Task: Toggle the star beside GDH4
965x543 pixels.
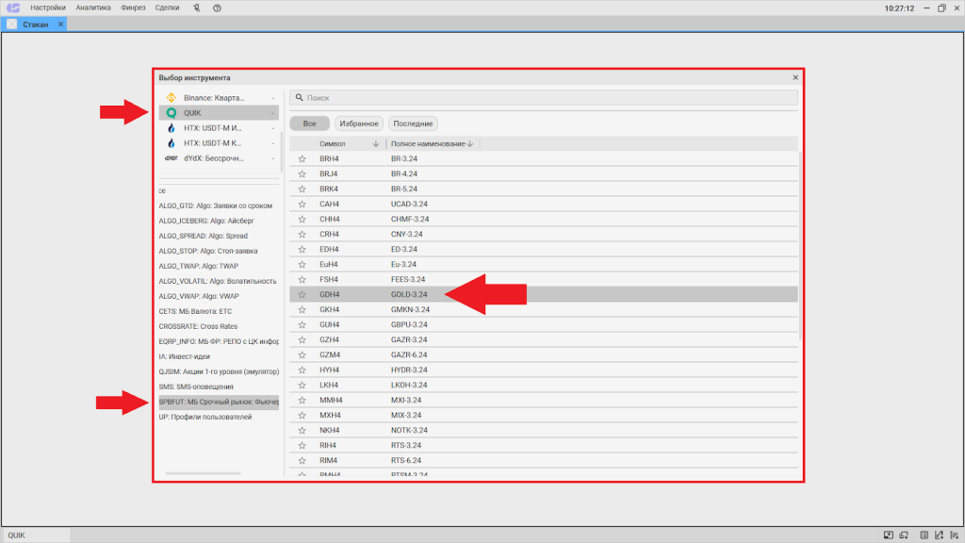Action: (303, 294)
